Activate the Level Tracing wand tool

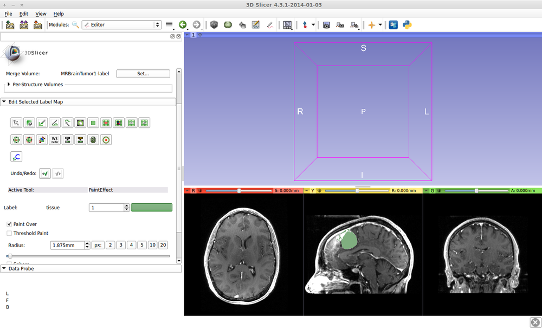67,122
